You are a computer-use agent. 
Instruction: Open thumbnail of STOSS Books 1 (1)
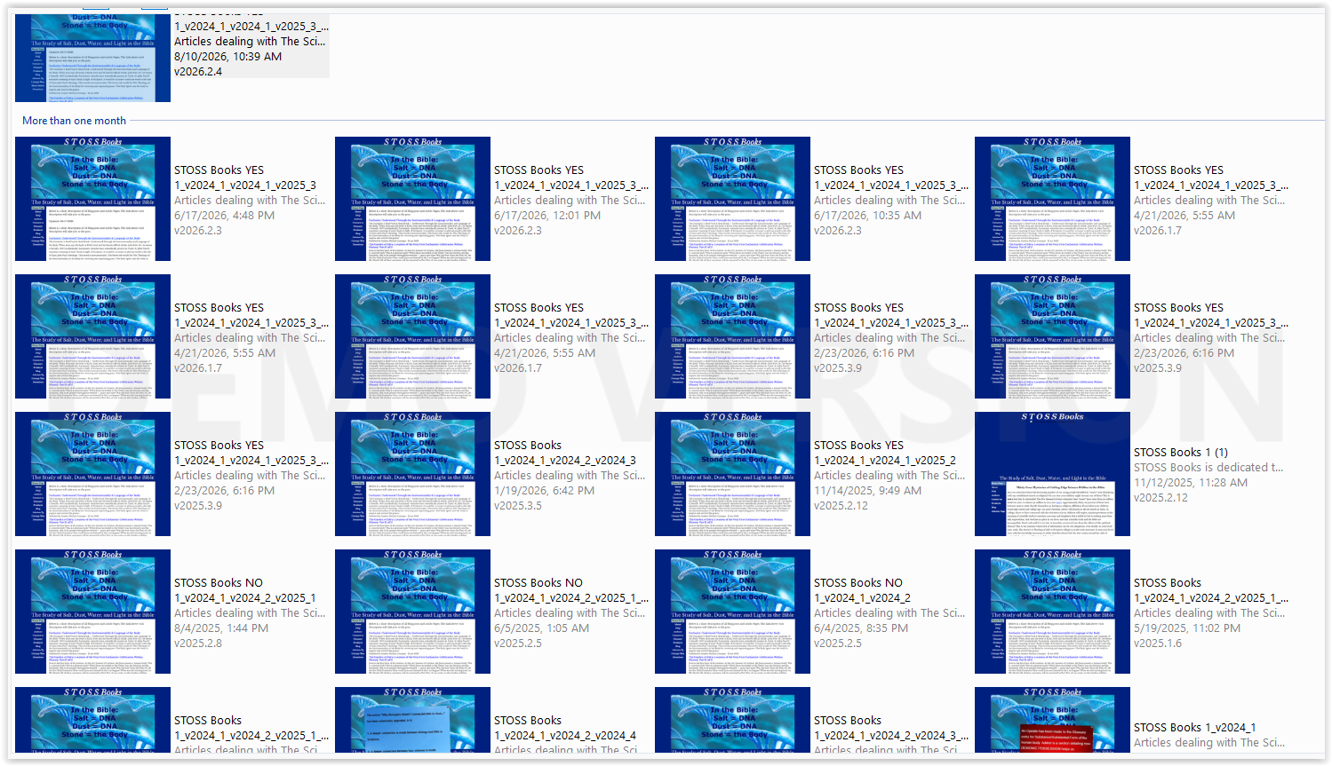point(1052,474)
